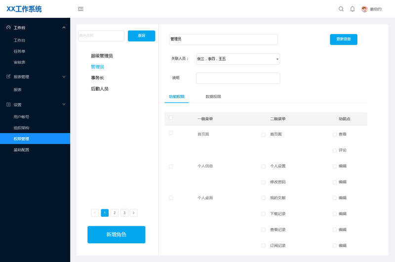Select 事务长 role
395x262 pixels.
click(97, 78)
